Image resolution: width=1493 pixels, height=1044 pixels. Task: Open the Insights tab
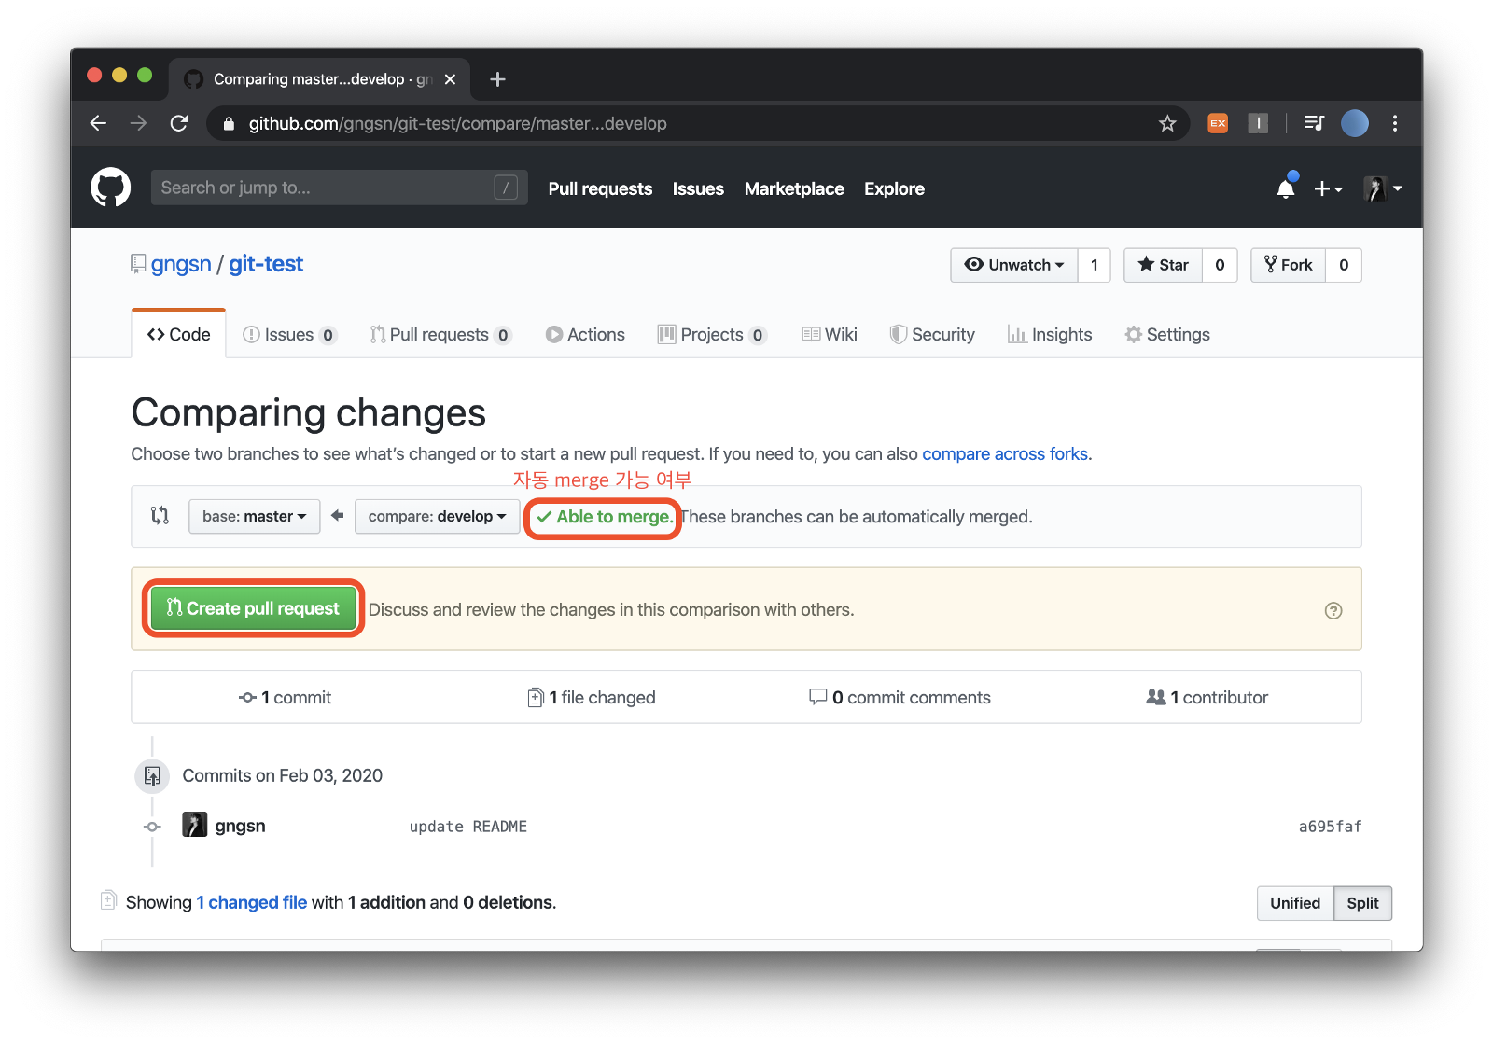pyautogui.click(x=1050, y=334)
